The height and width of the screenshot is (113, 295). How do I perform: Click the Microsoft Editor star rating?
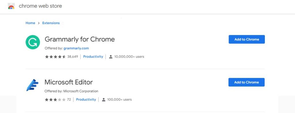55,100
